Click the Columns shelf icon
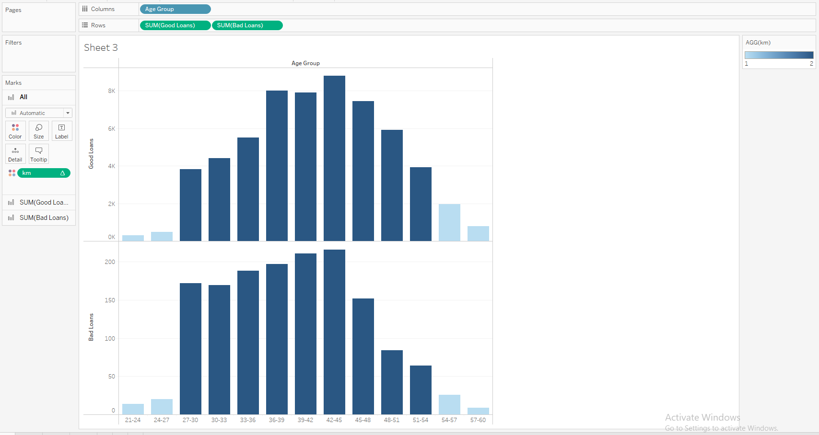819x435 pixels. (85, 9)
